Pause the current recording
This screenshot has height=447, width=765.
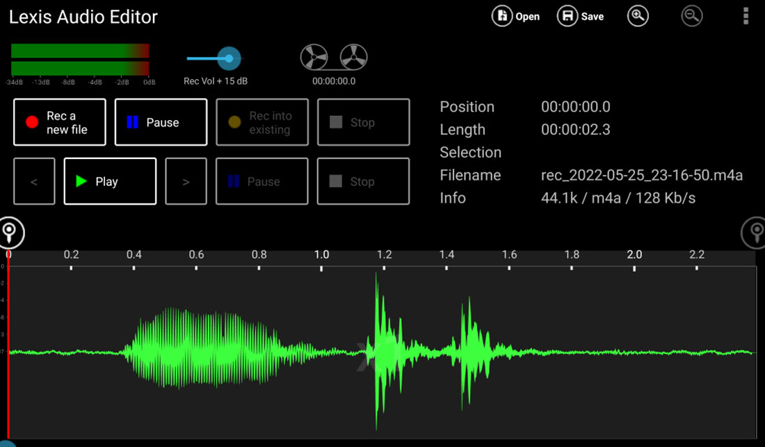coord(161,122)
